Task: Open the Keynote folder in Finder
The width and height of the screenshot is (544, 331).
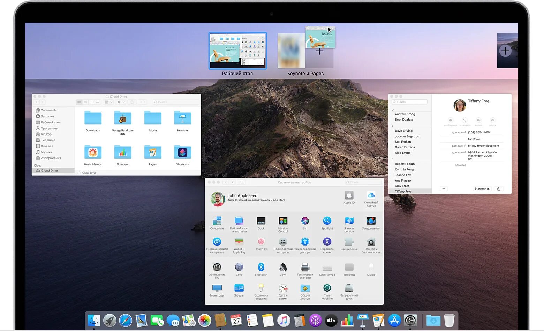Action: point(182,121)
